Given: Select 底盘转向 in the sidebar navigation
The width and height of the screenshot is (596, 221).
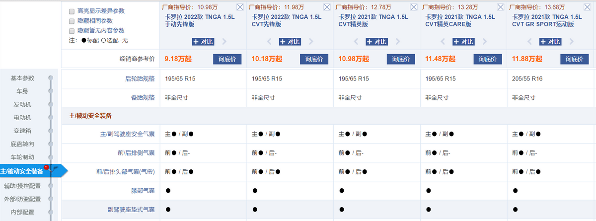Looking at the screenshot, I should tap(23, 144).
